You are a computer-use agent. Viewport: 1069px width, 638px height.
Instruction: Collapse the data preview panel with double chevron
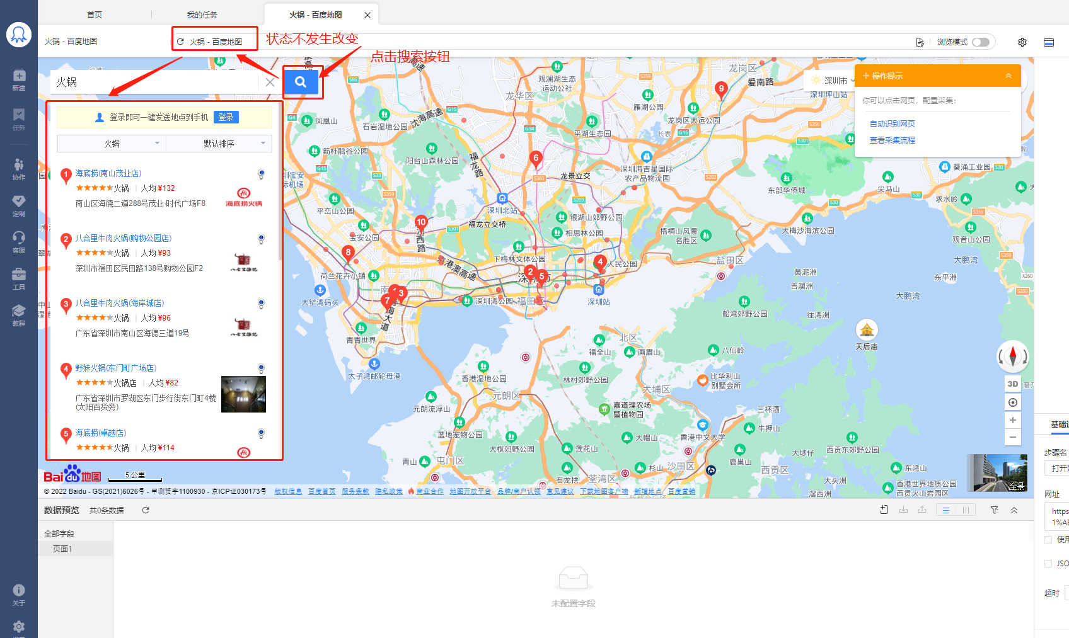[1014, 510]
